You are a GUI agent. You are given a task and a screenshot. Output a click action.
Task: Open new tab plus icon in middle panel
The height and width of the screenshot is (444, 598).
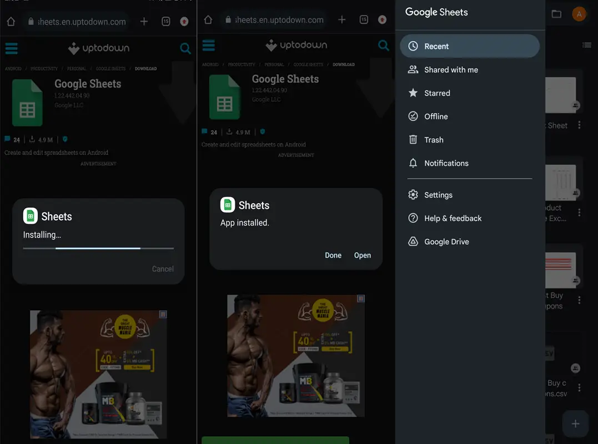pyautogui.click(x=341, y=19)
